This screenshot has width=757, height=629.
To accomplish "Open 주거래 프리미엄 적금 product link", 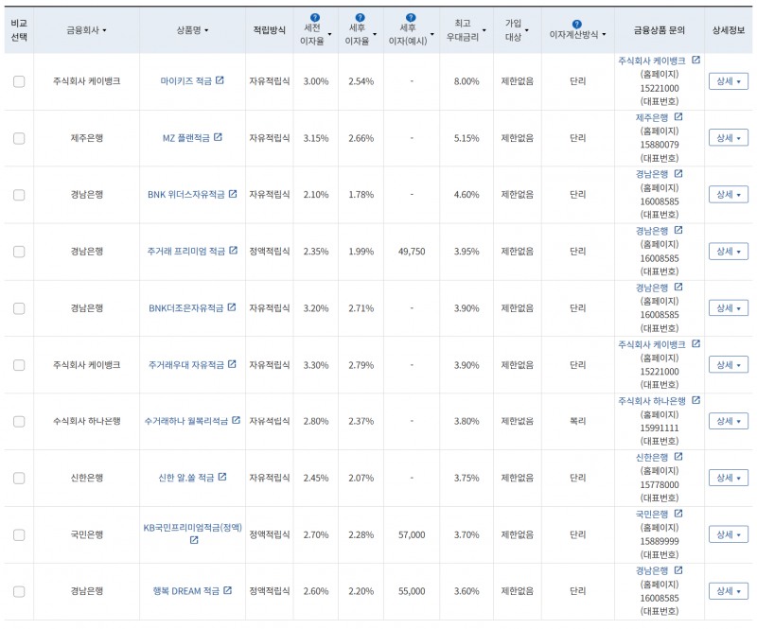I will point(185,252).
